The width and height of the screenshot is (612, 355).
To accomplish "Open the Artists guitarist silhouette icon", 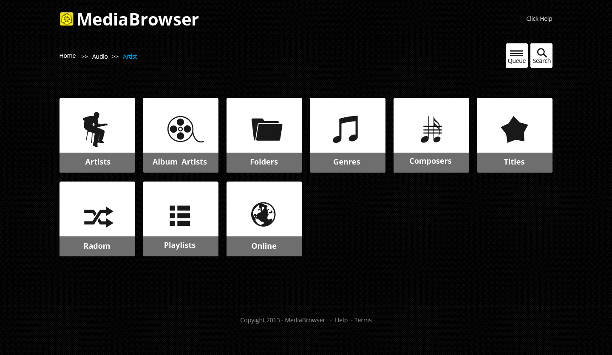I will [95, 129].
